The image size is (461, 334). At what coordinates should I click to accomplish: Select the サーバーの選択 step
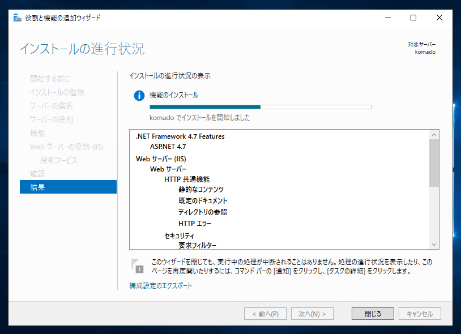coord(51,106)
